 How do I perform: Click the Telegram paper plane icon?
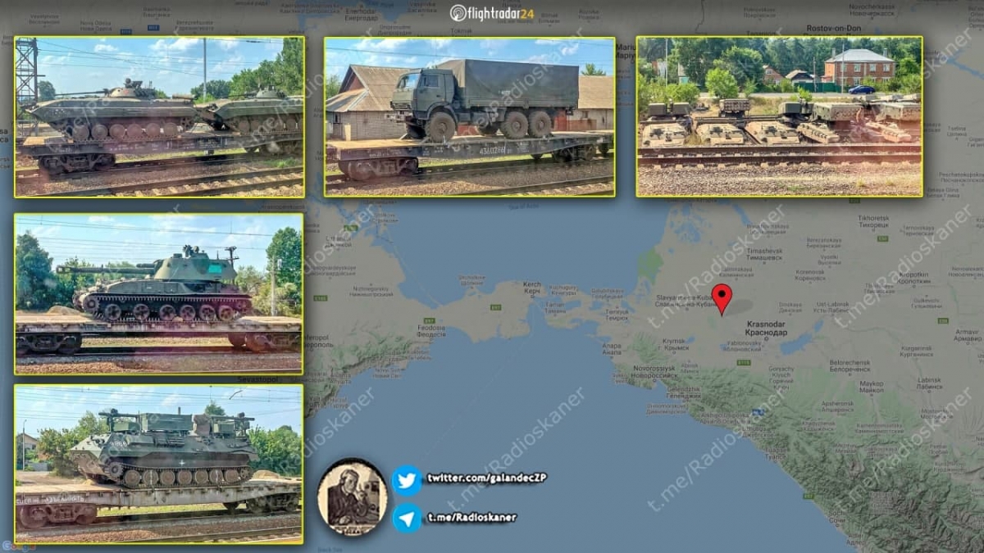[x=406, y=518]
